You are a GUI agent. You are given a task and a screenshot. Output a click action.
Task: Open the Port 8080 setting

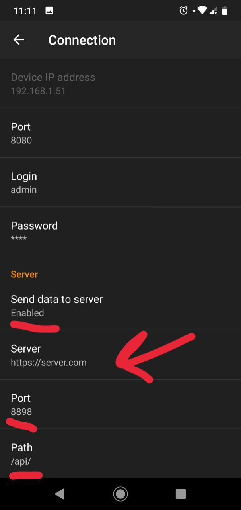coord(120,133)
